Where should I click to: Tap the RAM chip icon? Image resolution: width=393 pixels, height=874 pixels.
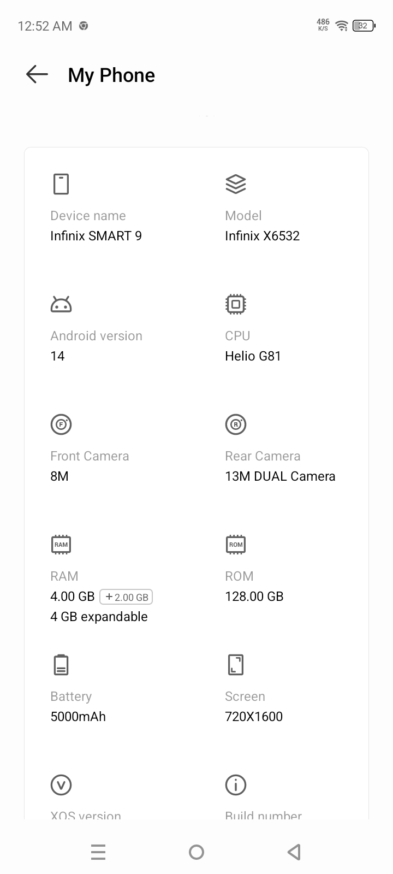point(61,545)
